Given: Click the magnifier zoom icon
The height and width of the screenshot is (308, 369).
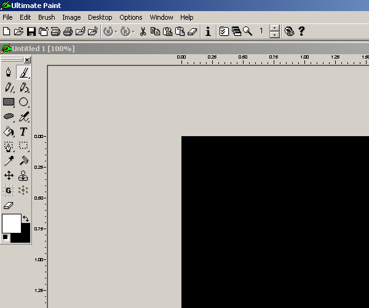Looking at the screenshot, I should click(248, 31).
